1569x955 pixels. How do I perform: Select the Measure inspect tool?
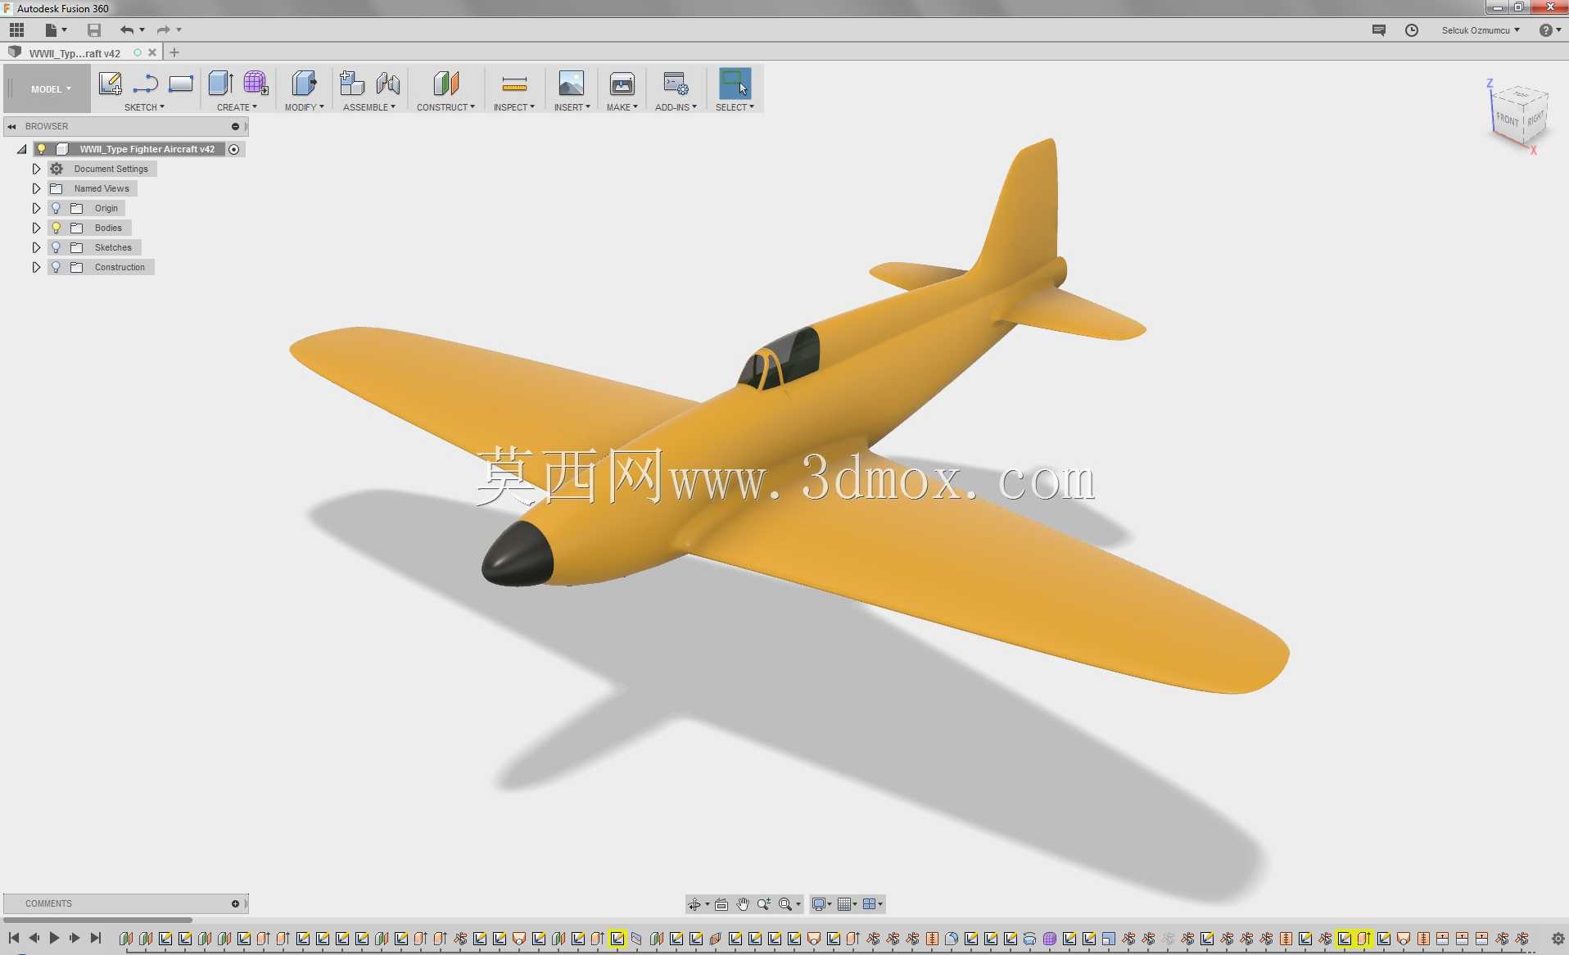(x=514, y=84)
